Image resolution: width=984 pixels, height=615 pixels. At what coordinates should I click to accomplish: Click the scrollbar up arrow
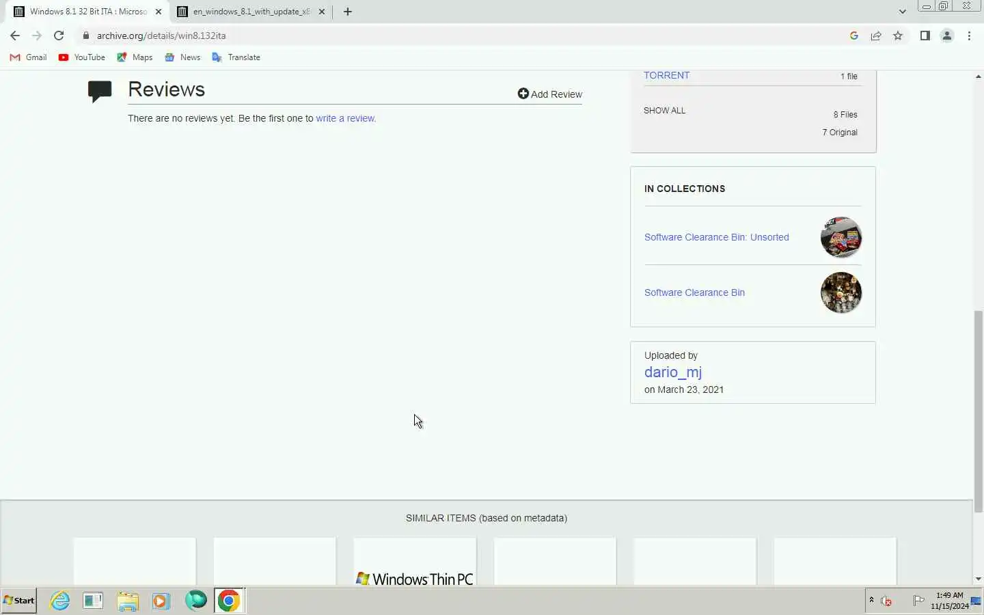pos(978,77)
